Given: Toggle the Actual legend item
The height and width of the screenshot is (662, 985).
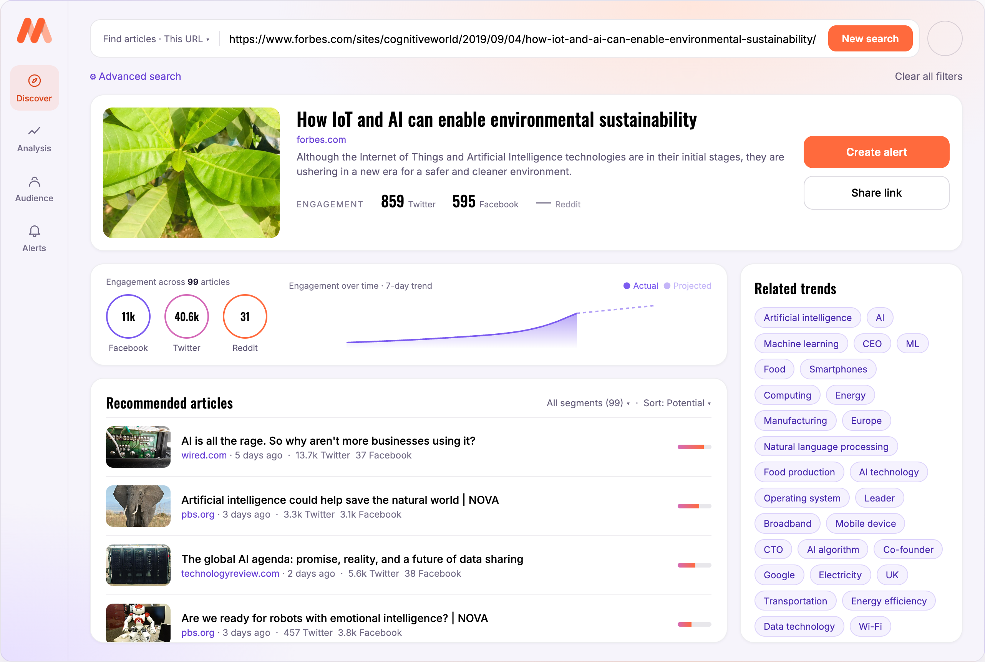Looking at the screenshot, I should [640, 286].
